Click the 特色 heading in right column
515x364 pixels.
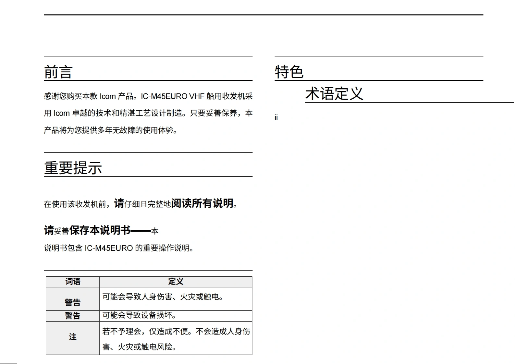point(289,72)
